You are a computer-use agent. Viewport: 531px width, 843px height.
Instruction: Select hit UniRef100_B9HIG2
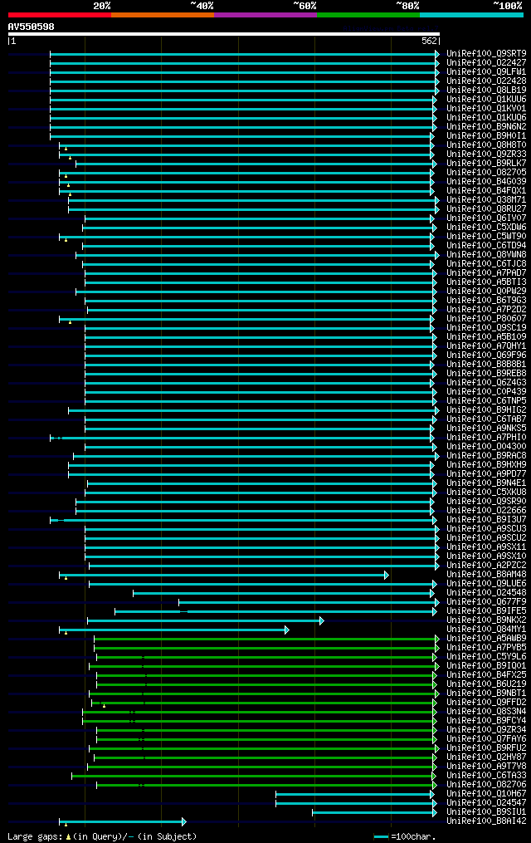[x=486, y=410]
